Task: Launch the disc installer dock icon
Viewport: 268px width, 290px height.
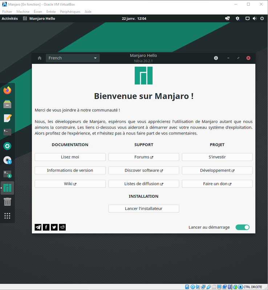Action: coord(7,160)
